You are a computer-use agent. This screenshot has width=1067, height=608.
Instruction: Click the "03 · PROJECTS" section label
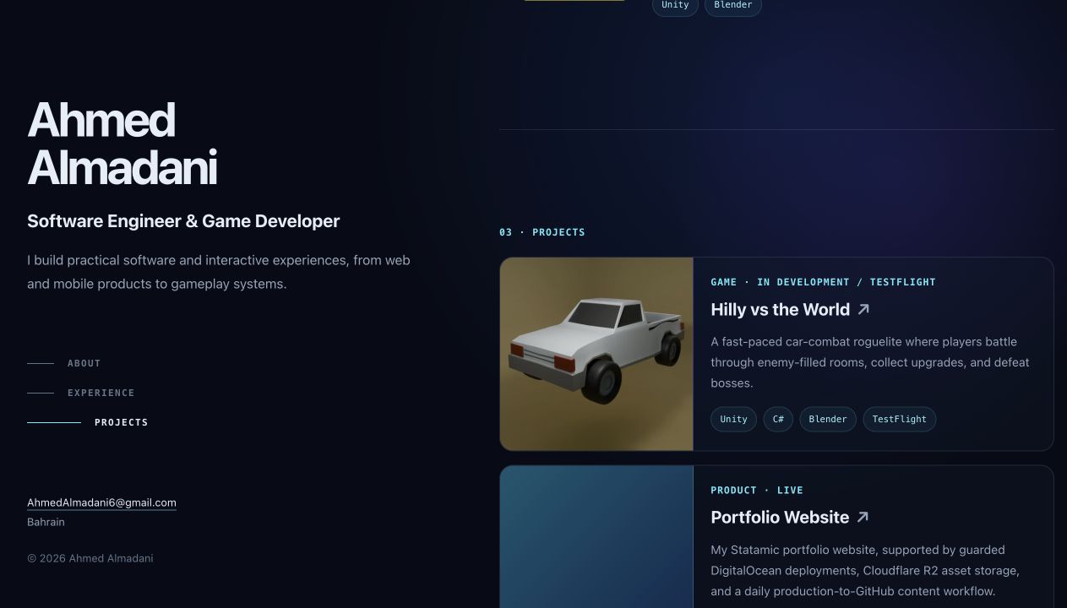click(542, 232)
